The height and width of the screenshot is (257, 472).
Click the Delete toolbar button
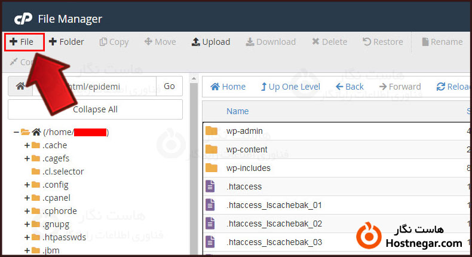(x=329, y=42)
